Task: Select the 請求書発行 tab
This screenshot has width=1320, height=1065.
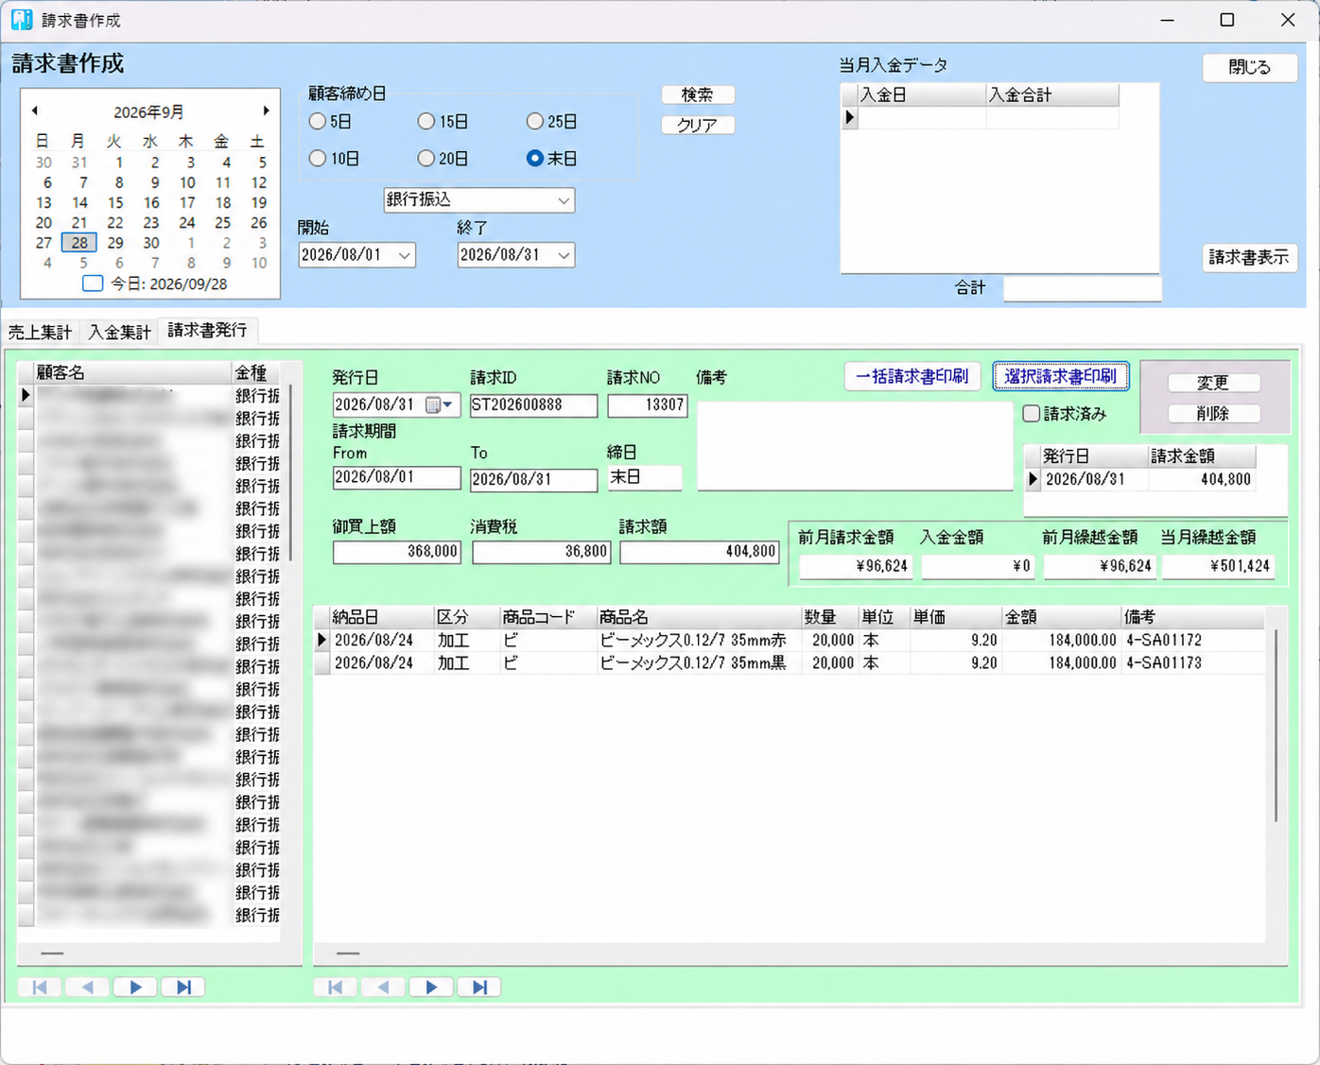Action: tap(207, 330)
